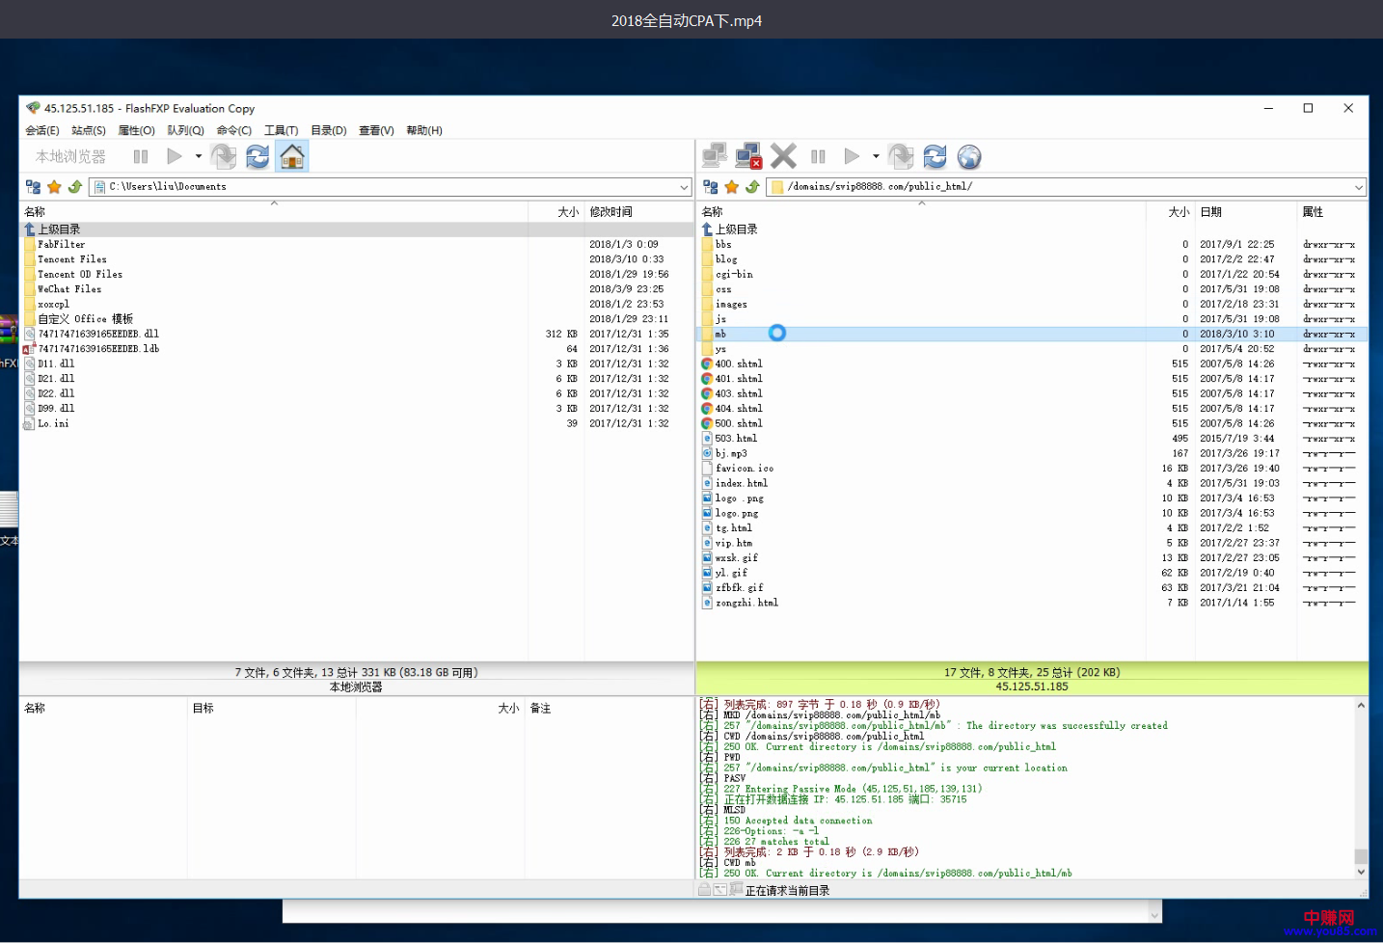Expand the remote path public_html dropdown
This screenshot has width=1383, height=943.
click(1358, 187)
